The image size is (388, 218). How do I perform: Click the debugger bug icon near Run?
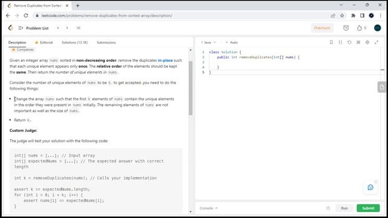[328, 208]
